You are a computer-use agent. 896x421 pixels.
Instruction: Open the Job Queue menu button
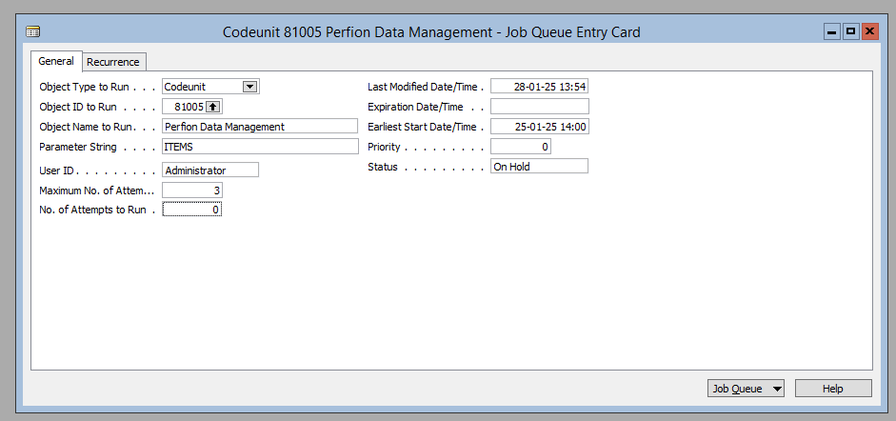pyautogui.click(x=746, y=389)
